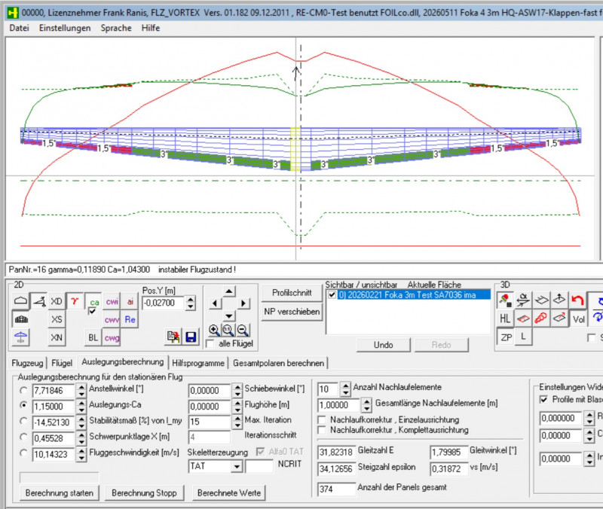Click the copy data to clipboard icon
The height and width of the screenshot is (509, 603).
[173, 337]
